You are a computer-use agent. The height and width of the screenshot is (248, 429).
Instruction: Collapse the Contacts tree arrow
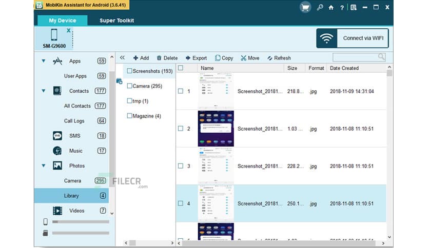click(44, 91)
